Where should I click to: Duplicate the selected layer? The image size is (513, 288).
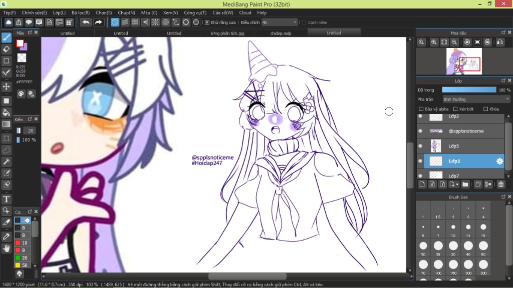[x=477, y=184]
